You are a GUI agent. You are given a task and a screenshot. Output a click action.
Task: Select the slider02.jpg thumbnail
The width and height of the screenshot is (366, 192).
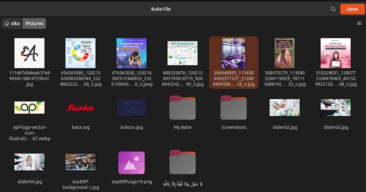click(285, 108)
